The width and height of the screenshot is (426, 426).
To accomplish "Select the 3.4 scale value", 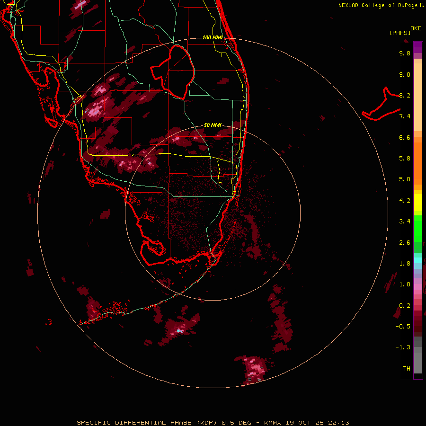I will [405, 222].
